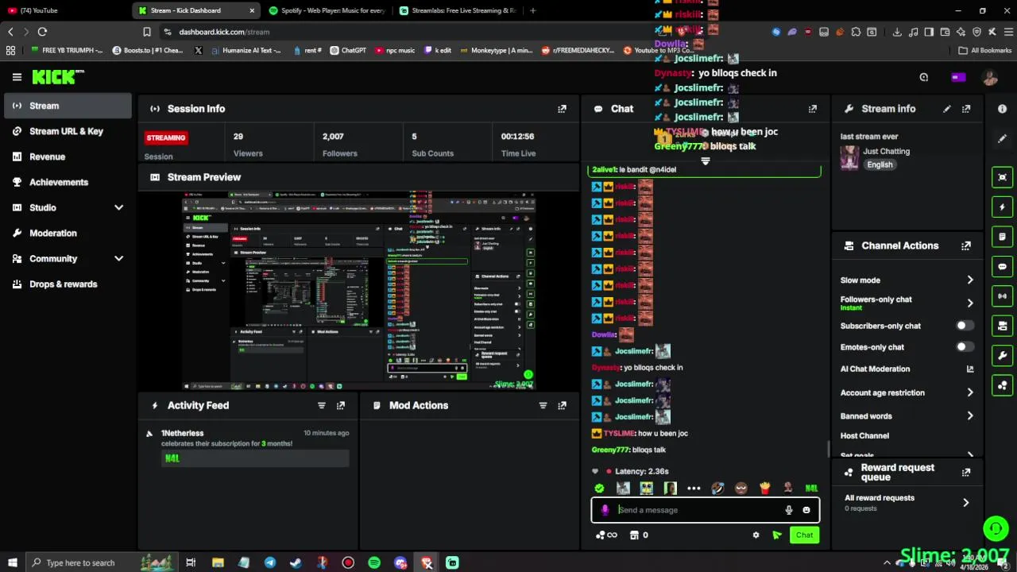The height and width of the screenshot is (572, 1017).
Task: Pop out the Stream Info panel
Action: point(966,109)
